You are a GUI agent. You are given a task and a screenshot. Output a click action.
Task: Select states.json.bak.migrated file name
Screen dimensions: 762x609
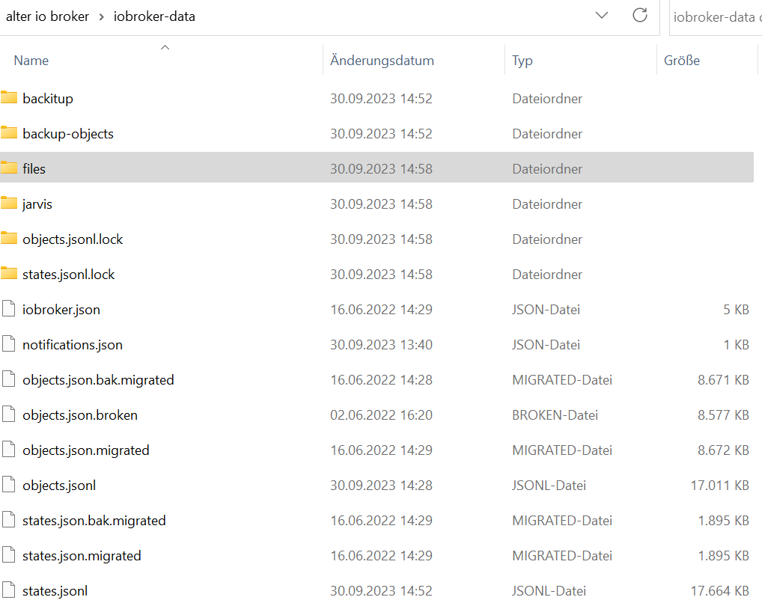94,521
